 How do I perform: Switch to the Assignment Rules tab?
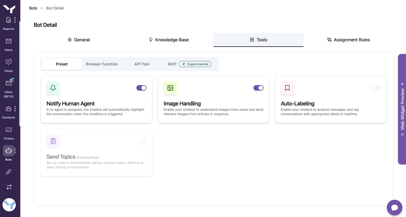(x=348, y=40)
